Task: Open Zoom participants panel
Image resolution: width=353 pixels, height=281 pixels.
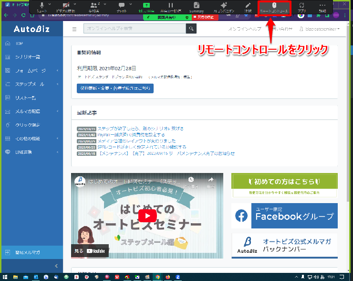Action: point(93,7)
